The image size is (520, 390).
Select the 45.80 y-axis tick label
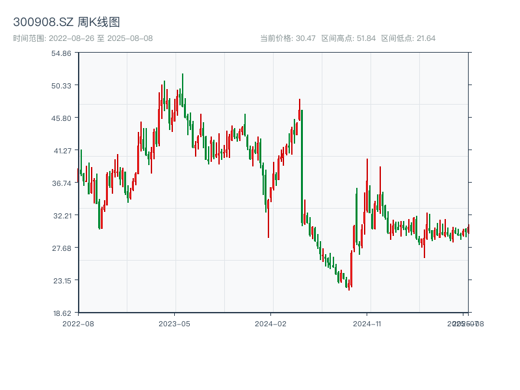pyautogui.click(x=62, y=118)
